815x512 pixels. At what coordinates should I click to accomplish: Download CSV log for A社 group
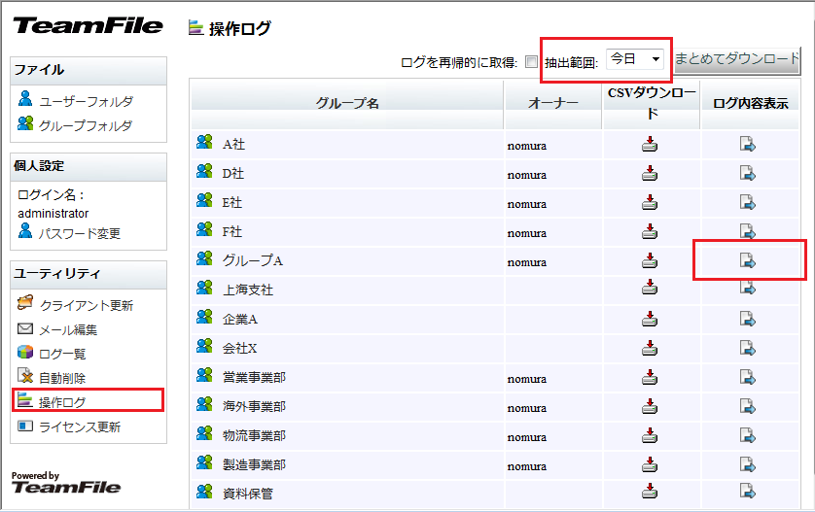tap(650, 146)
